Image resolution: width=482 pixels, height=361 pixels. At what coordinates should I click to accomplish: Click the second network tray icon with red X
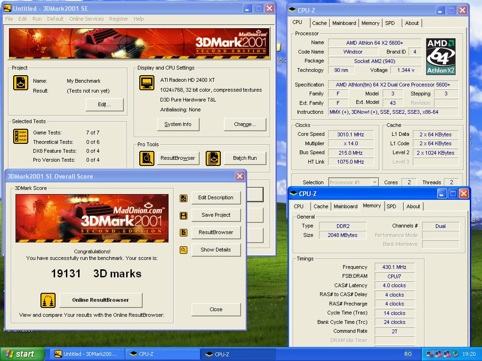click(x=439, y=354)
